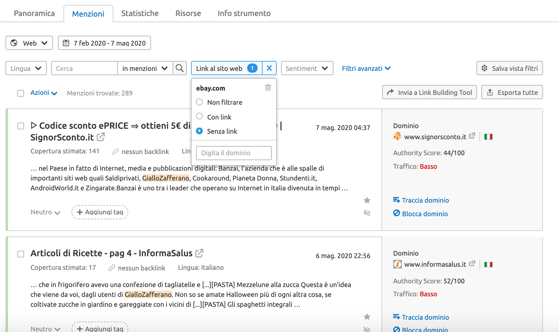Delete the ebay.com domain filter via trash icon
Screen dimensions: 559x332
tap(268, 88)
